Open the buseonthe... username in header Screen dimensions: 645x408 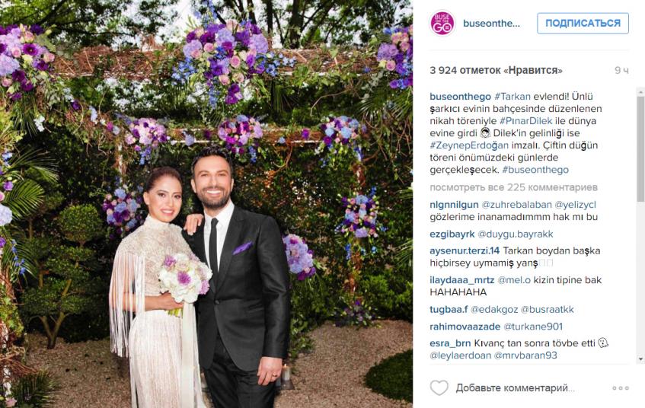[491, 24]
